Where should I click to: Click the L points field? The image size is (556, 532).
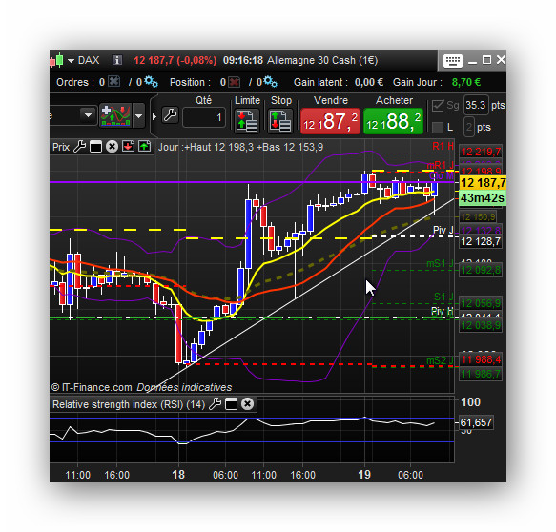469,127
